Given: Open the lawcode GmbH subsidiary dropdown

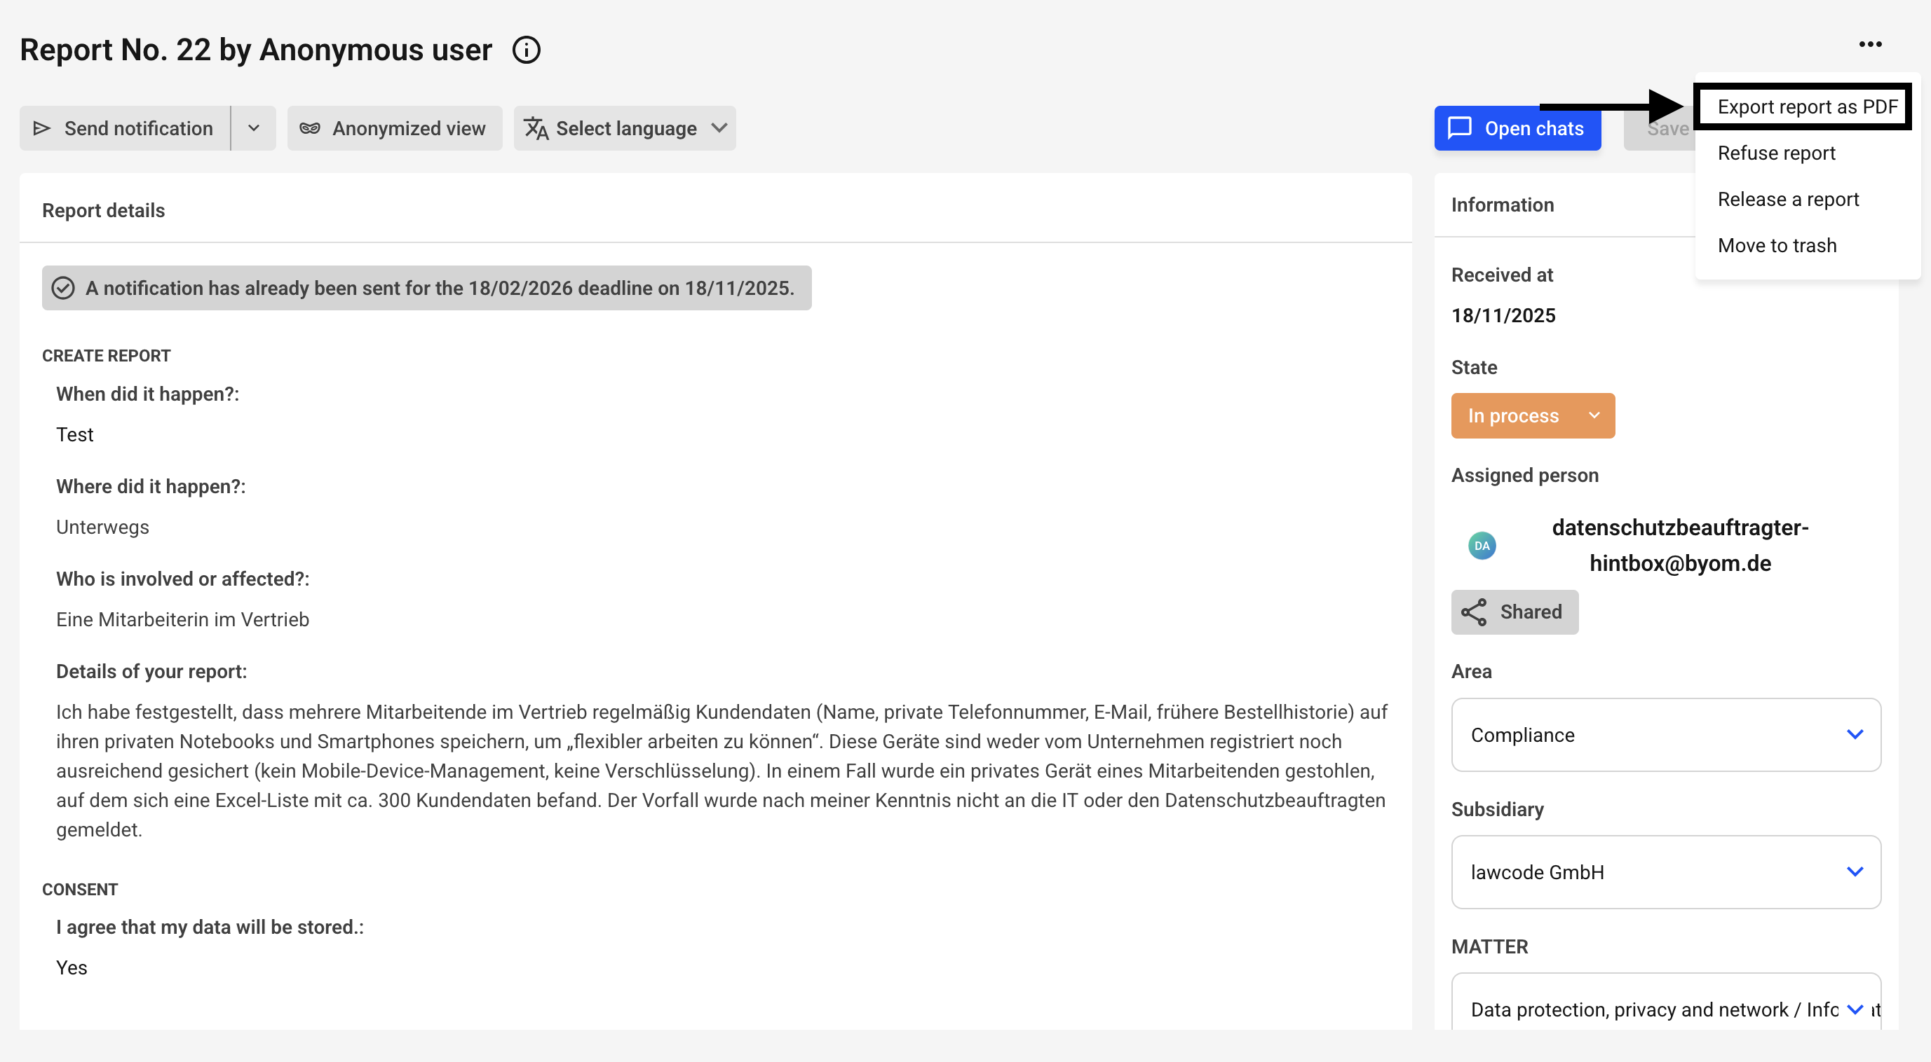Looking at the screenshot, I should pyautogui.click(x=1666, y=871).
